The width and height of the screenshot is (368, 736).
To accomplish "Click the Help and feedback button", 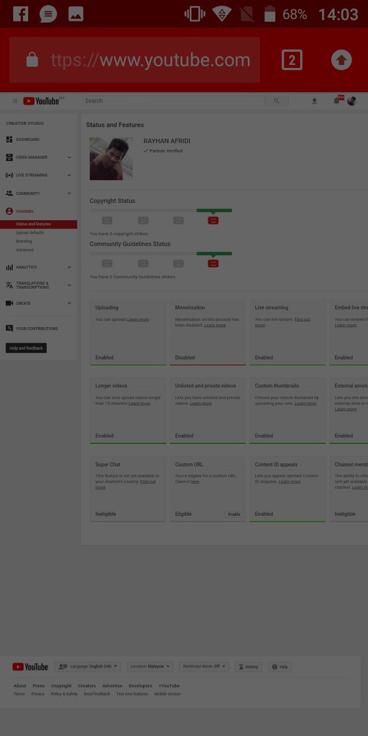I will pyautogui.click(x=26, y=348).
